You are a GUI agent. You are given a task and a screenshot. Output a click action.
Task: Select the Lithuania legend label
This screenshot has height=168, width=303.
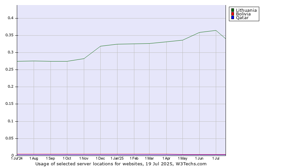pyautogui.click(x=246, y=10)
